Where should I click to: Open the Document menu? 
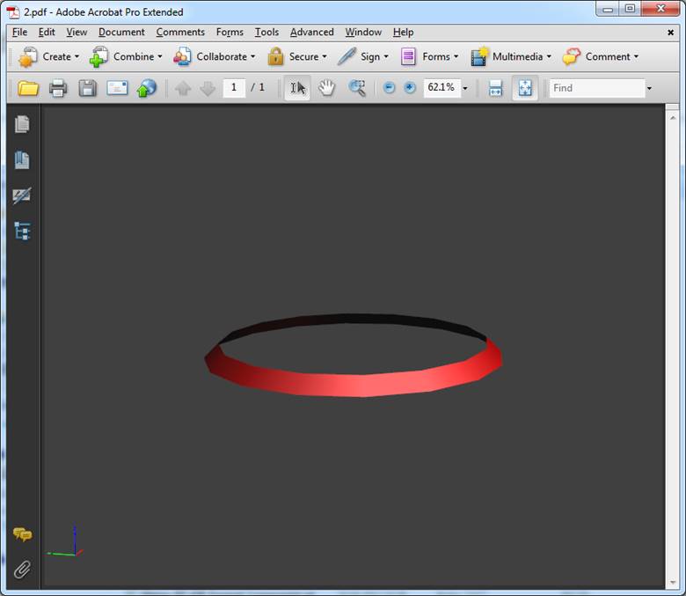pos(121,32)
